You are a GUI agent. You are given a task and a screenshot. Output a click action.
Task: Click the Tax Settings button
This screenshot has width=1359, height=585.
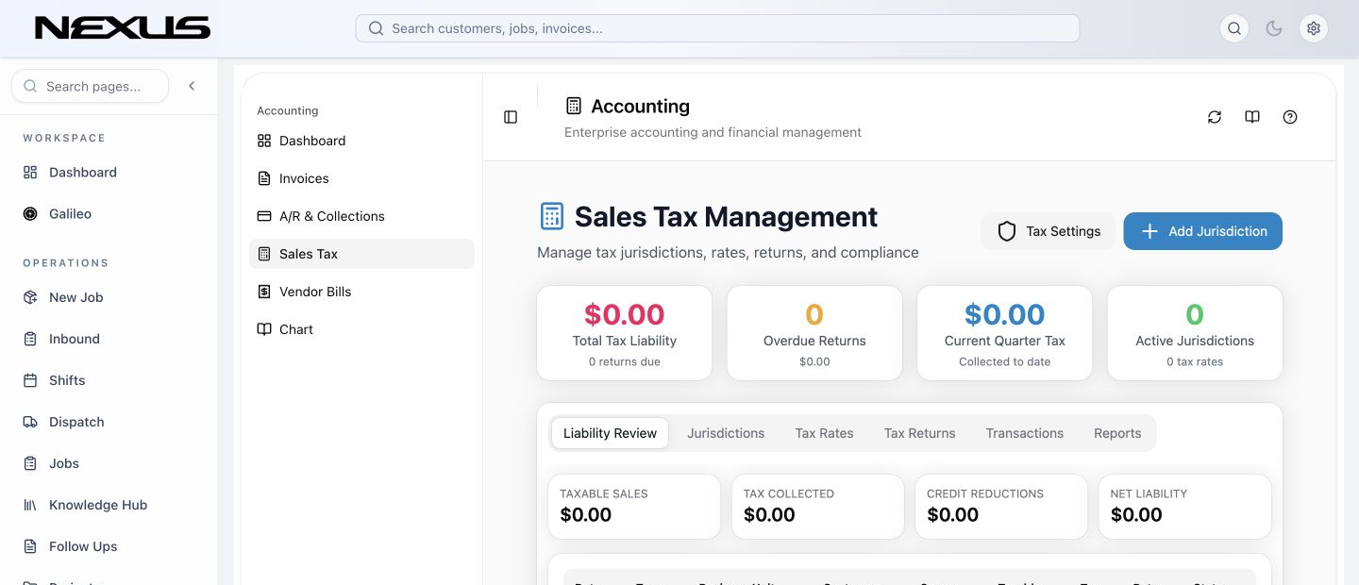pyautogui.click(x=1049, y=231)
